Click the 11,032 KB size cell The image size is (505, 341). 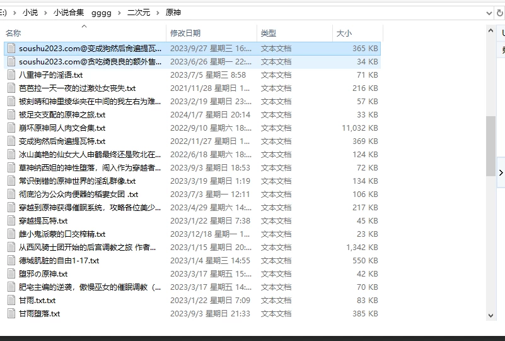(x=360, y=128)
